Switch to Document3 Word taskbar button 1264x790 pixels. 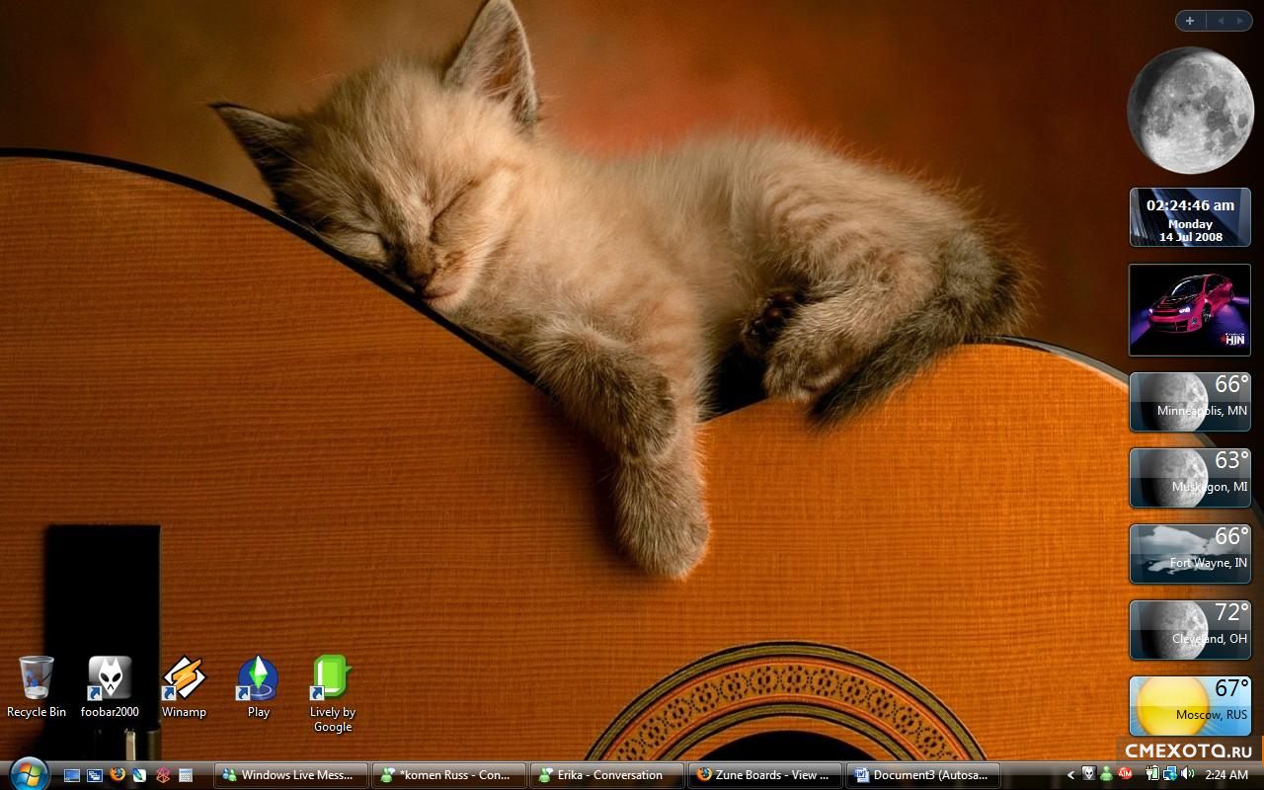(922, 775)
